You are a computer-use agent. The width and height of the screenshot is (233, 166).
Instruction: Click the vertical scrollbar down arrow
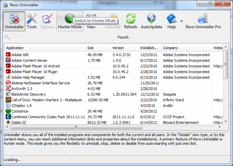(x=226, y=121)
